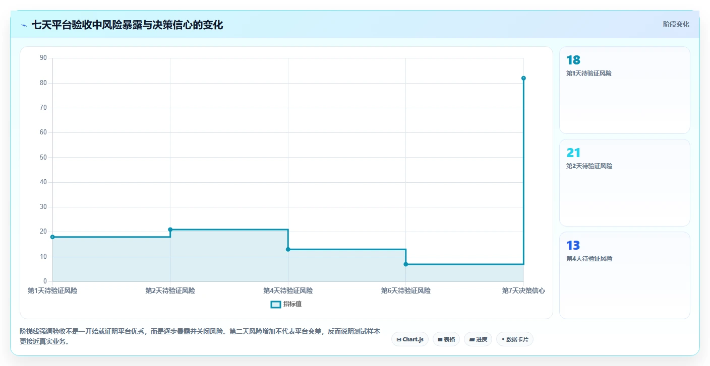
Task: Click the 表格 tag
Action: 446,339
